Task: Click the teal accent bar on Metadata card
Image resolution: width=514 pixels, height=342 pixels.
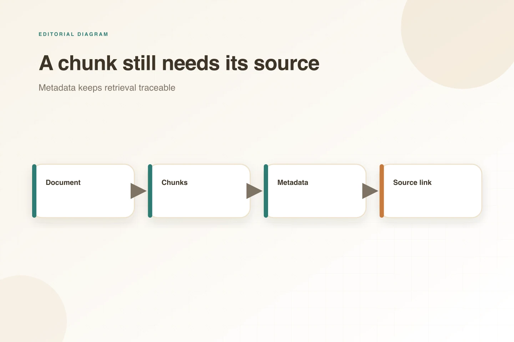Action: [266, 191]
